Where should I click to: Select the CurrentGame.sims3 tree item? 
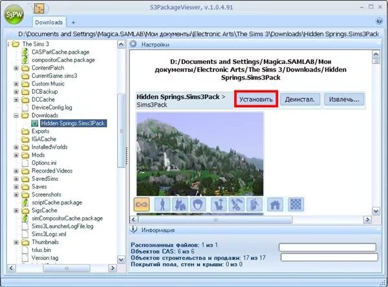tap(54, 76)
